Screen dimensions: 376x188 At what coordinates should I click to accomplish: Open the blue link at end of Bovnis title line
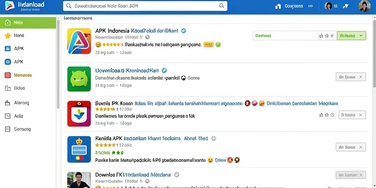[302, 103]
